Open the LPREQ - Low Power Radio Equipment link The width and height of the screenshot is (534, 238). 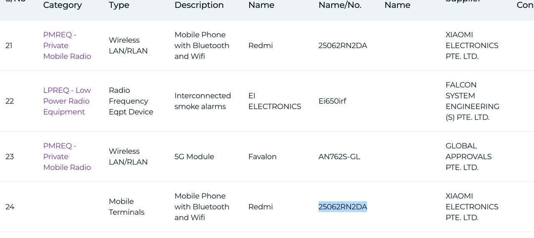pyautogui.click(x=67, y=101)
